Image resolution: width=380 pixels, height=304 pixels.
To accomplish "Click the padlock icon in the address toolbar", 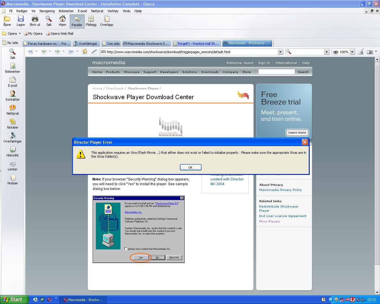I will pyautogui.click(x=361, y=52).
